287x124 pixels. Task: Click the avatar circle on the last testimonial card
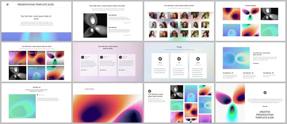click(x=120, y=57)
